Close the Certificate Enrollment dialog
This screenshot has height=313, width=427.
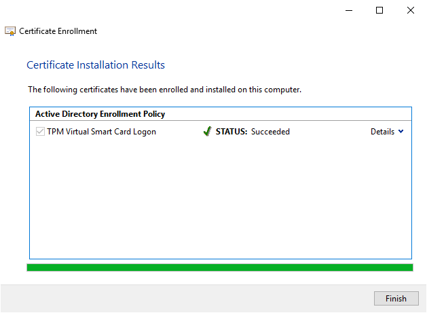coord(411,10)
